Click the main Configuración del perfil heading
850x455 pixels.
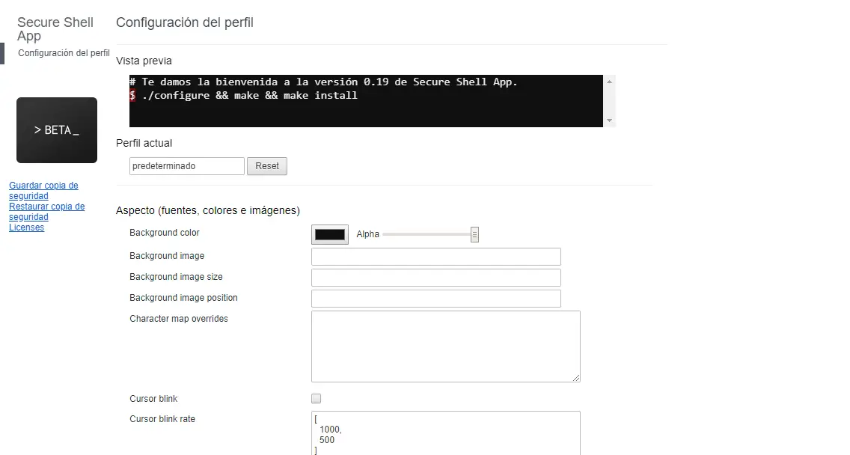[184, 22]
